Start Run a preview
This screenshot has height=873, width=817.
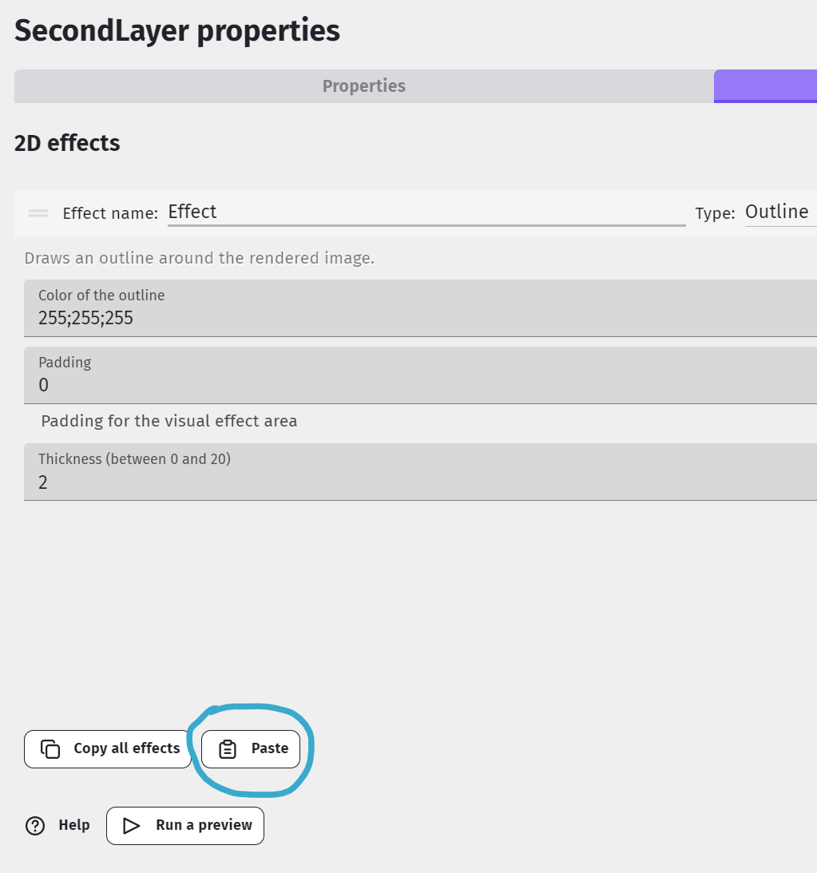pyautogui.click(x=203, y=825)
